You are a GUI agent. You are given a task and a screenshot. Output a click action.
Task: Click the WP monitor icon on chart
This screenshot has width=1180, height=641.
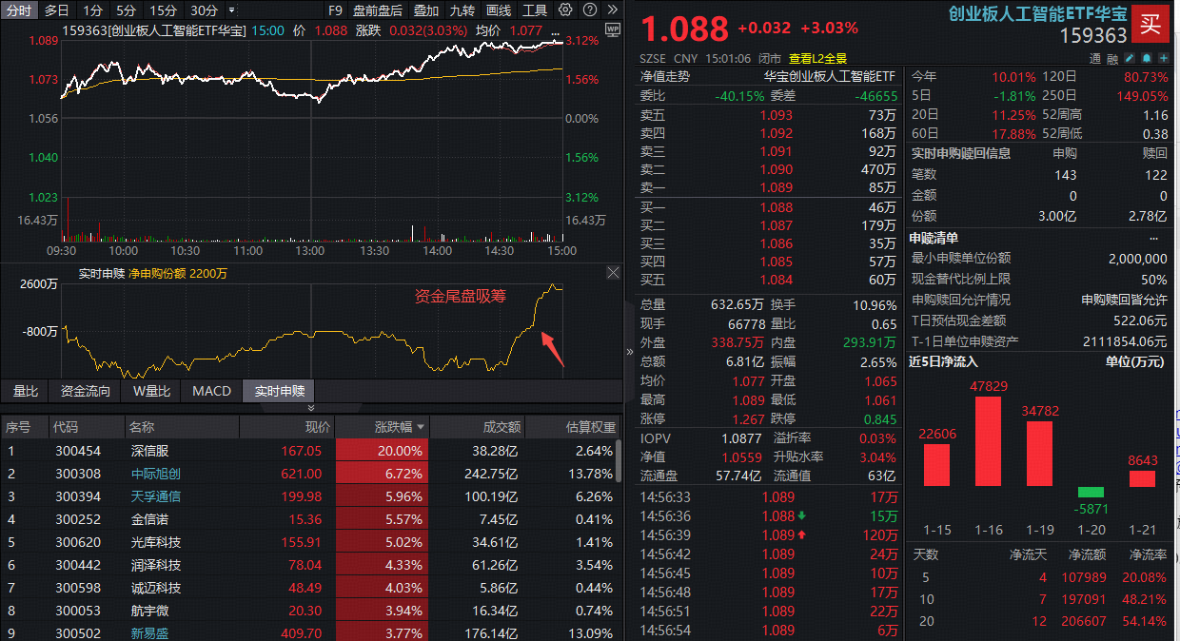pyautogui.click(x=612, y=29)
